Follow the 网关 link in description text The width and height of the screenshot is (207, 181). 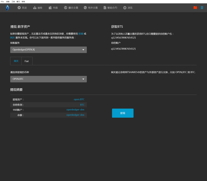coord(12,38)
